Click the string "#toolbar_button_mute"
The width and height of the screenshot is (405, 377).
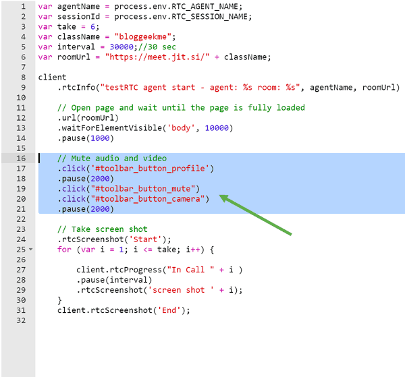tap(143, 189)
